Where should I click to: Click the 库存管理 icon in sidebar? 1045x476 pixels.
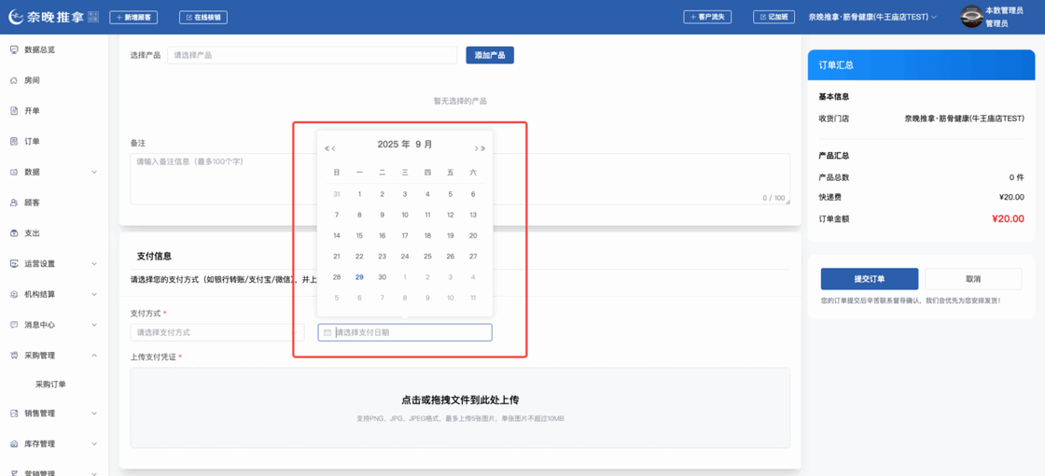[14, 444]
